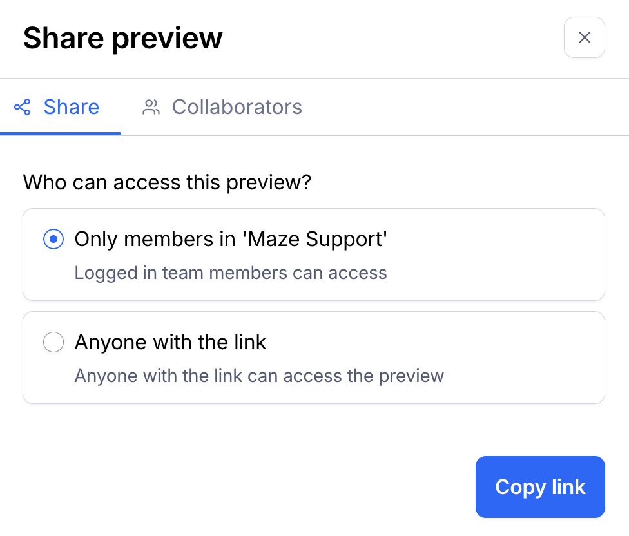Image resolution: width=629 pixels, height=536 pixels.
Task: Click the X icon in the dialog header
Action: tap(584, 37)
